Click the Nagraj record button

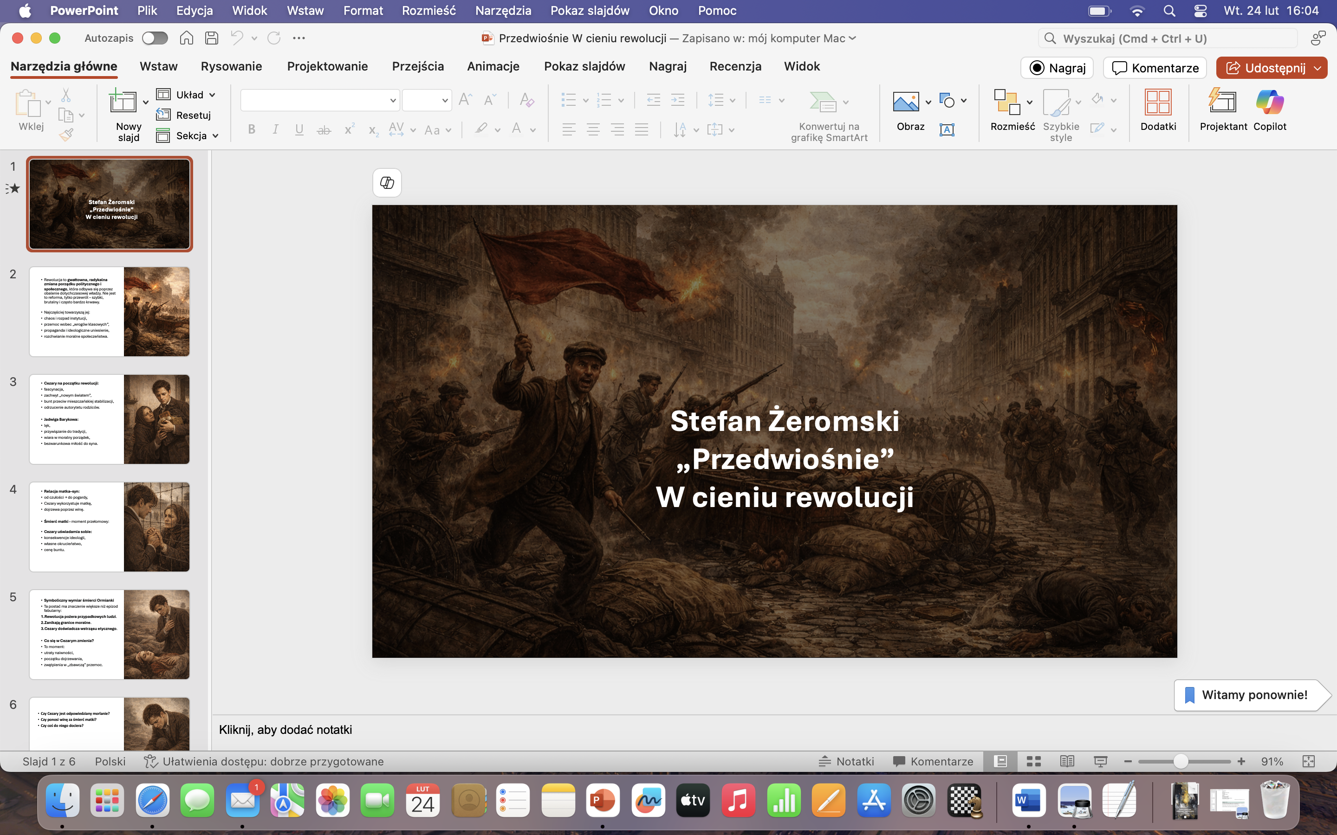point(1057,68)
